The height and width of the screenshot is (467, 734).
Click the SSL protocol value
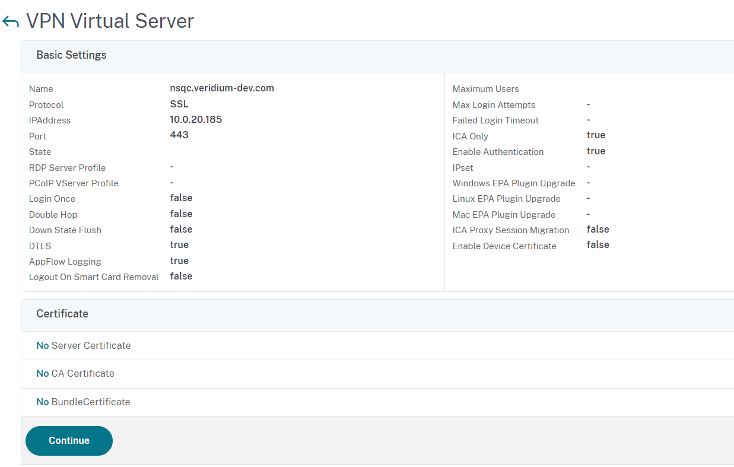[x=179, y=104]
